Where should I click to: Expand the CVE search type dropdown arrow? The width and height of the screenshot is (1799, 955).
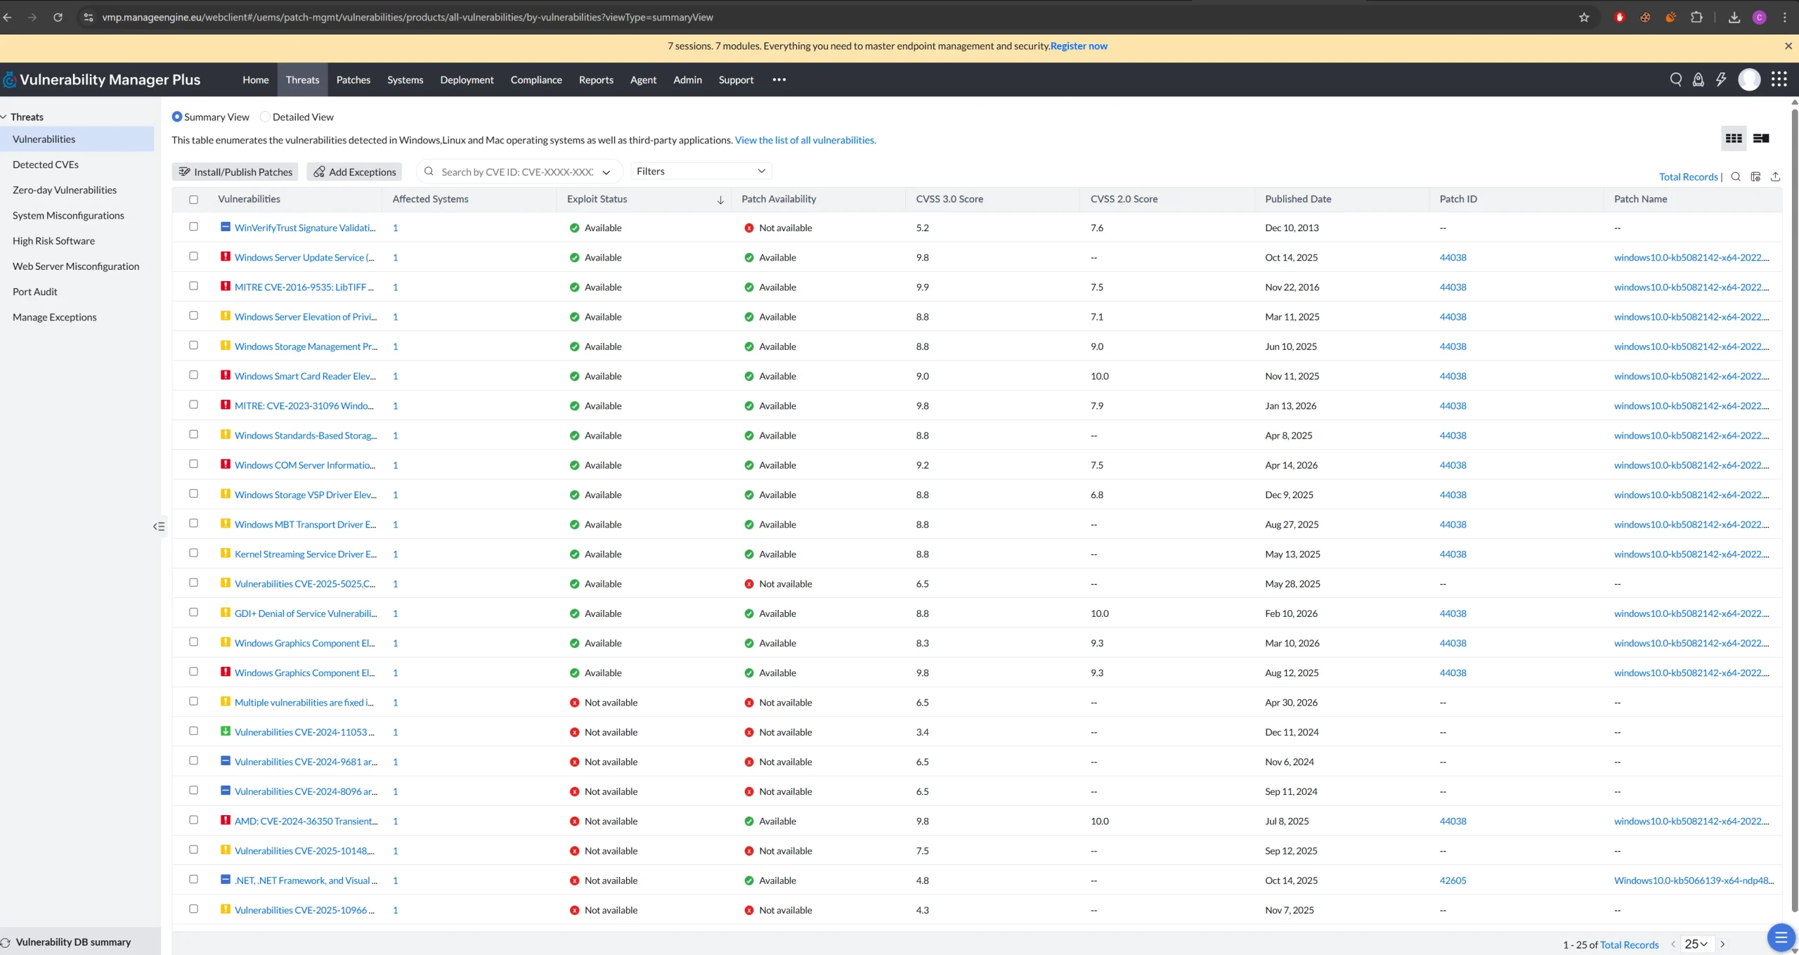(606, 172)
